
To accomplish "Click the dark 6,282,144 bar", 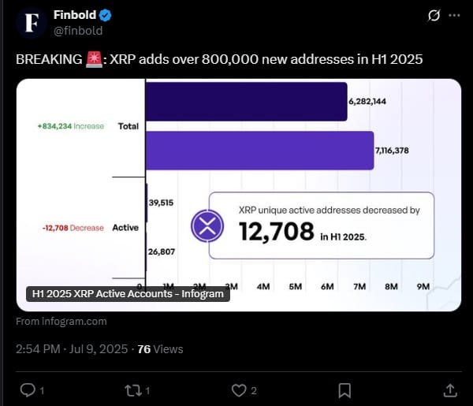I will click(x=246, y=102).
